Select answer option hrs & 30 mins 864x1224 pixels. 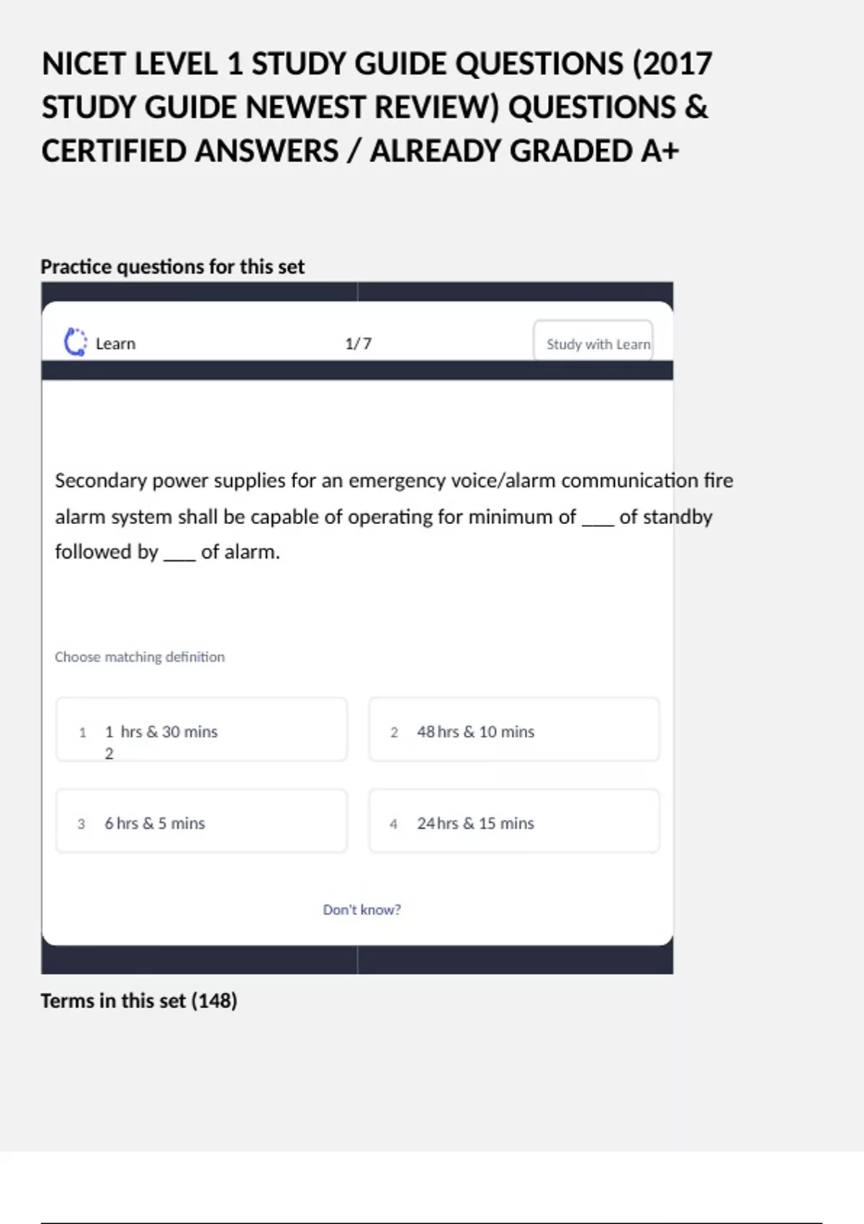(201, 730)
